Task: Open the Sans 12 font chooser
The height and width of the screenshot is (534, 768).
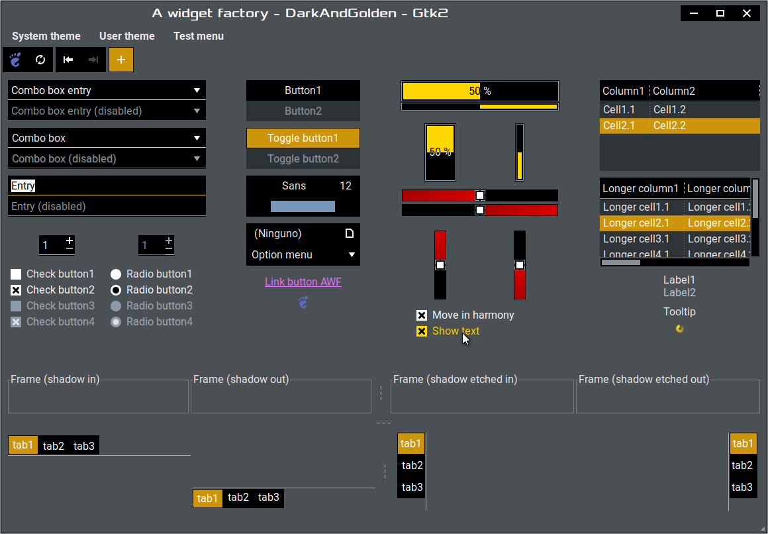Action: point(303,186)
